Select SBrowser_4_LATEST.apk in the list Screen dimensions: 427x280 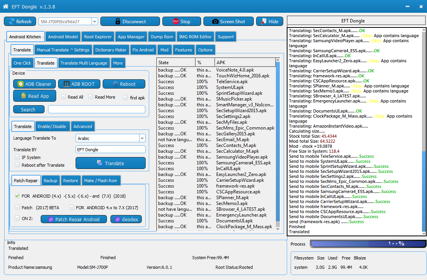pos(216,209)
